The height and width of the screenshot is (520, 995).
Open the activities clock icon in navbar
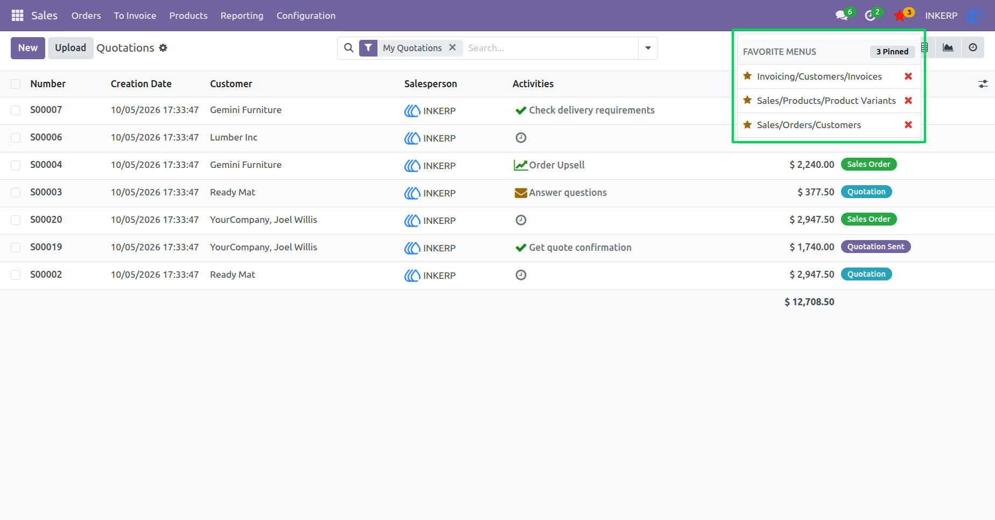870,16
